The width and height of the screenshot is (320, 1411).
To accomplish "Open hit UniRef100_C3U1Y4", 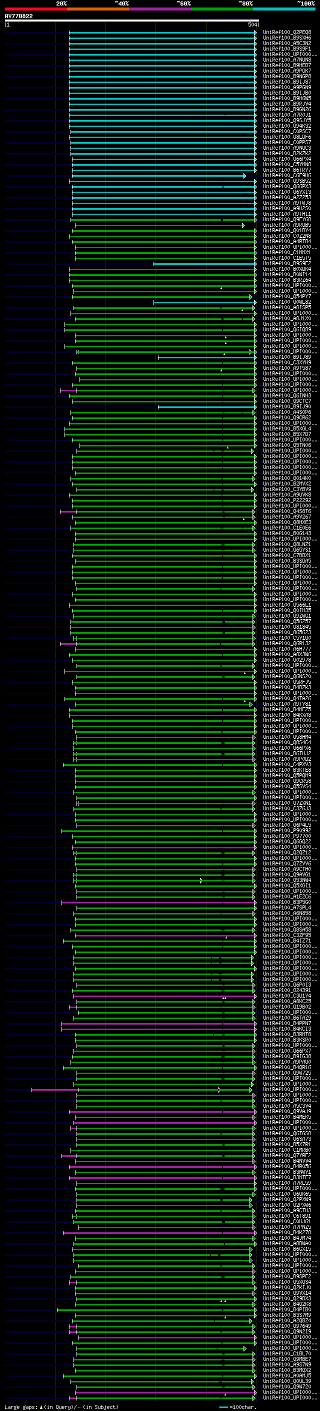I will [x=286, y=996].
